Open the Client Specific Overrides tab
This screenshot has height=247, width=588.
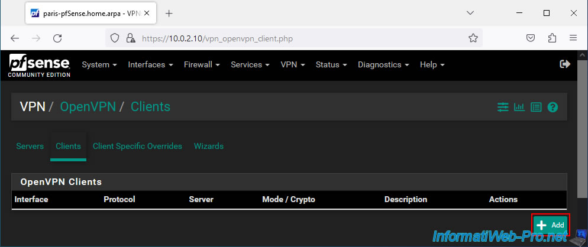click(137, 146)
